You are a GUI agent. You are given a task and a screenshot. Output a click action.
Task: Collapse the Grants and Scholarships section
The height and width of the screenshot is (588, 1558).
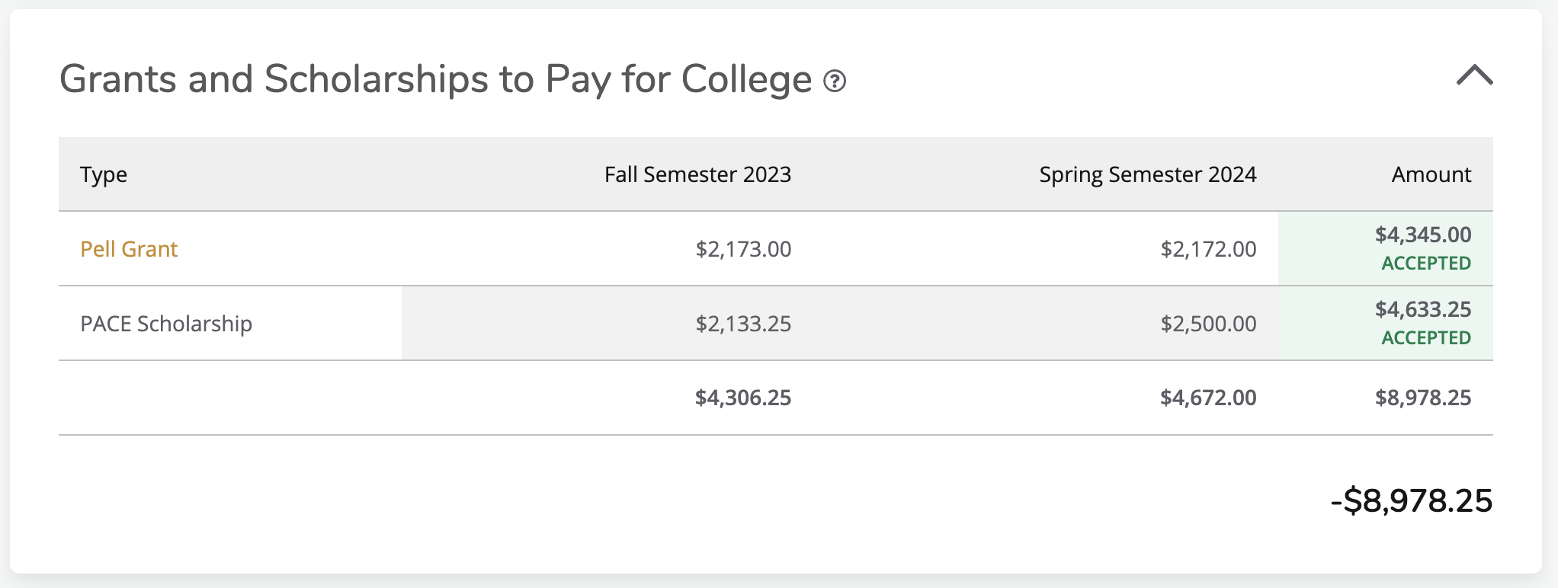[x=1474, y=75]
